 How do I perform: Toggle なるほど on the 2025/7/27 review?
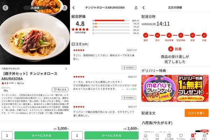[x=129, y=68]
